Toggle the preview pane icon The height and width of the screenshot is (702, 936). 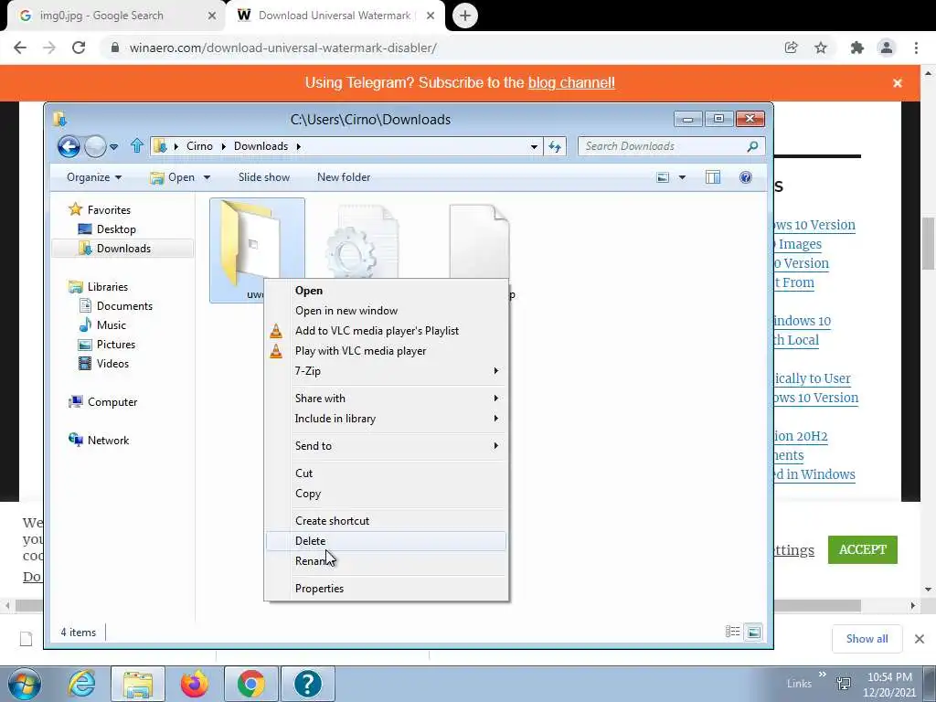tap(713, 177)
